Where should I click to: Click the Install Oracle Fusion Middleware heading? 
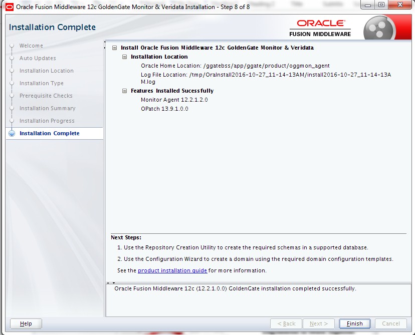217,48
